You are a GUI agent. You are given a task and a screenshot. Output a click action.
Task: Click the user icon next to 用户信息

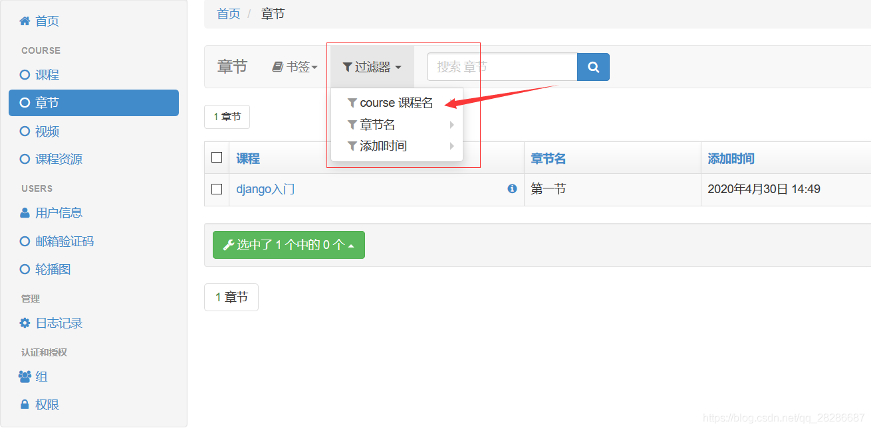point(25,213)
